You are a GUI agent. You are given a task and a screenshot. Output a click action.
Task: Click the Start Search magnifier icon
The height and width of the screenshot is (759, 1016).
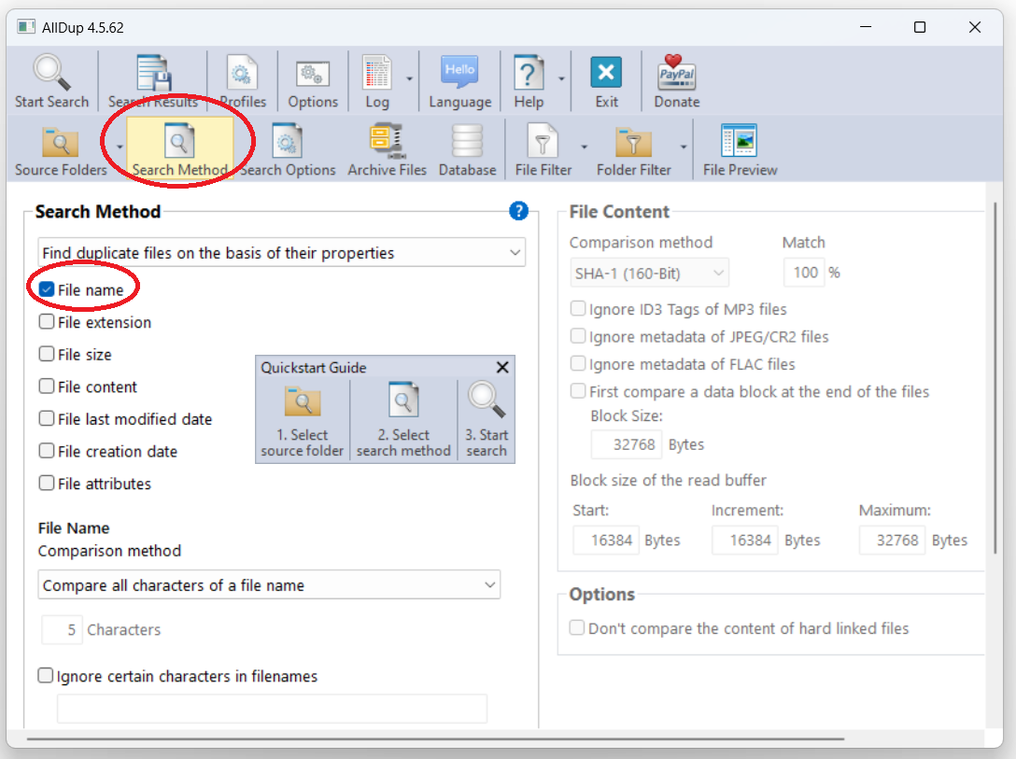(x=51, y=73)
